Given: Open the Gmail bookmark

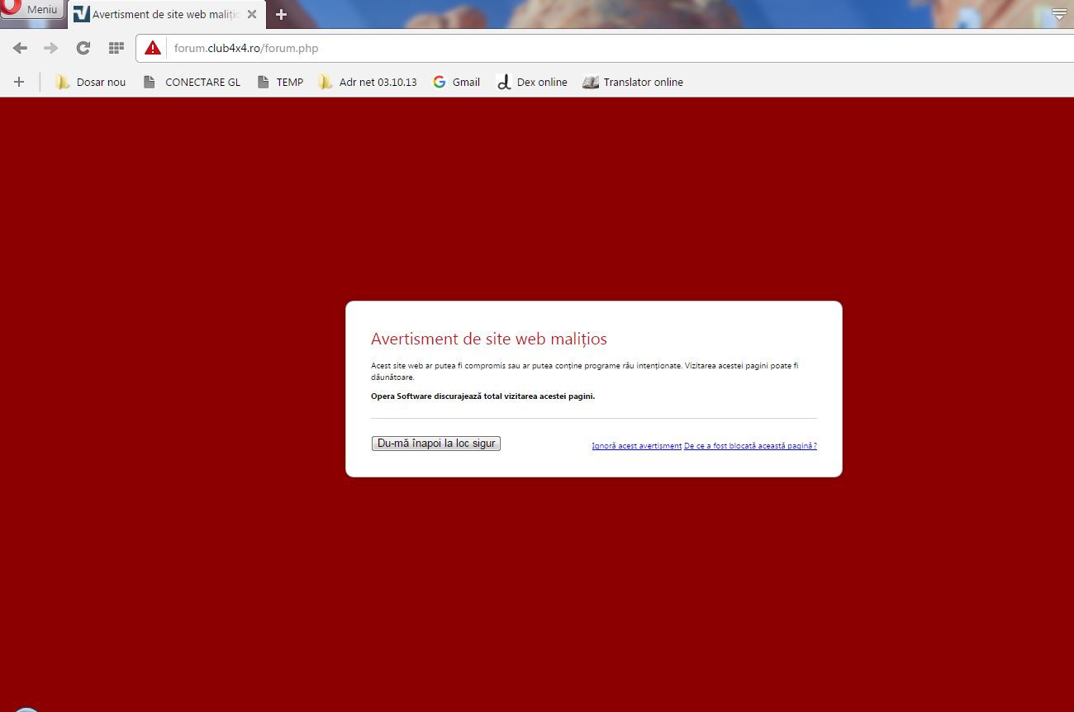Looking at the screenshot, I should click(457, 82).
